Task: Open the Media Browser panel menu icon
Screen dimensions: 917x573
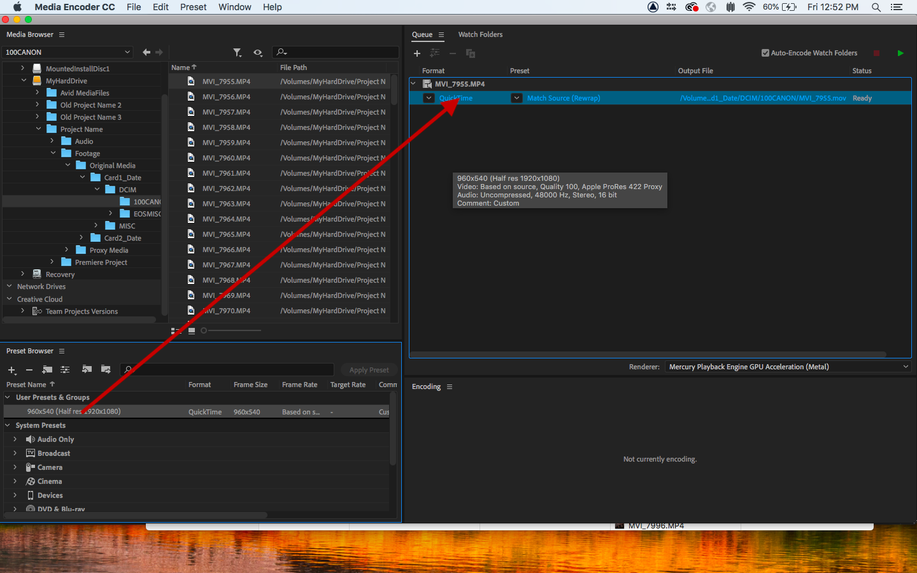Action: point(62,35)
